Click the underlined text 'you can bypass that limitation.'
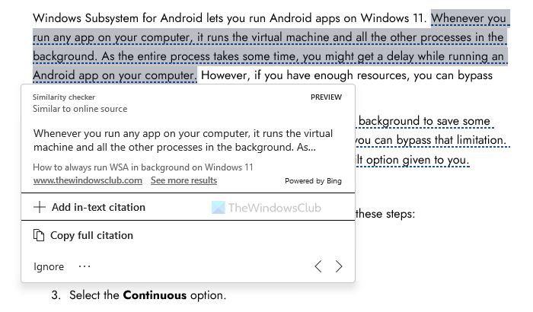Image resolution: width=533 pixels, height=312 pixels. click(431, 141)
